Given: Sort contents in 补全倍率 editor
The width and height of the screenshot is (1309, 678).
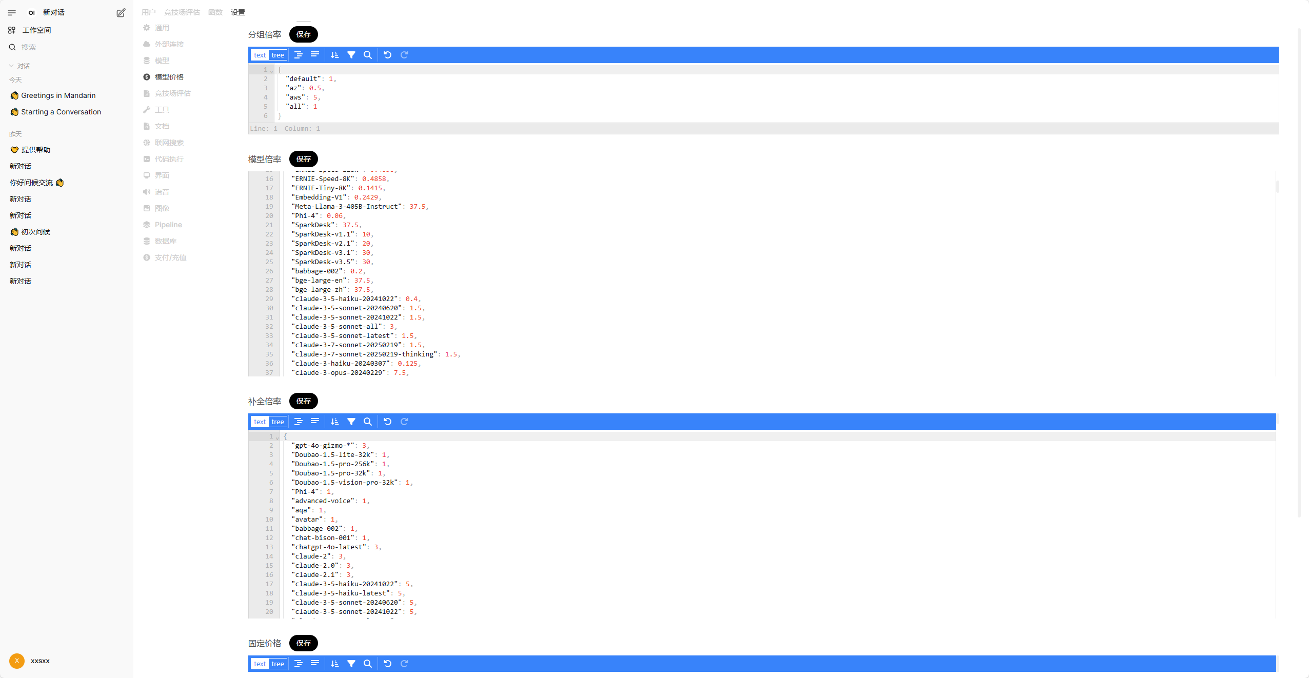Looking at the screenshot, I should [335, 422].
